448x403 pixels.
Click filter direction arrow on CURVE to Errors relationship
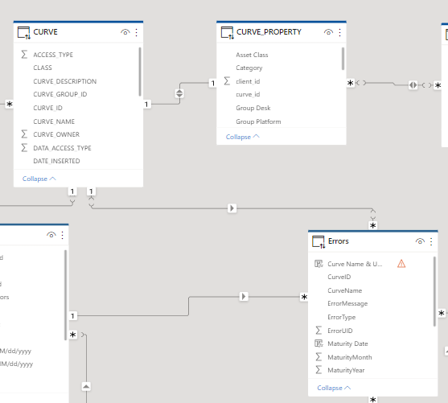(232, 208)
